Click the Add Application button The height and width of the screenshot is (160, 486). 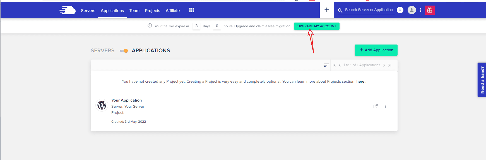tap(376, 50)
